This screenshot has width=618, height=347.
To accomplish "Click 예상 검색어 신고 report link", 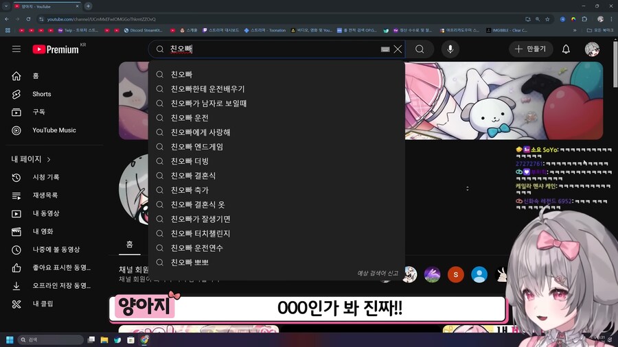I will click(x=378, y=273).
